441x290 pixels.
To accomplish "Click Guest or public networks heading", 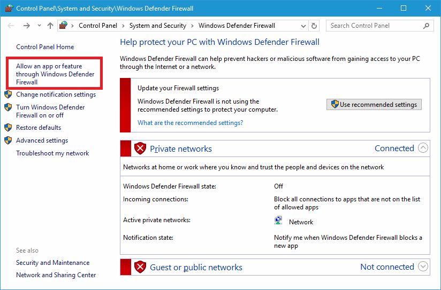I will pyautogui.click(x=196, y=267).
